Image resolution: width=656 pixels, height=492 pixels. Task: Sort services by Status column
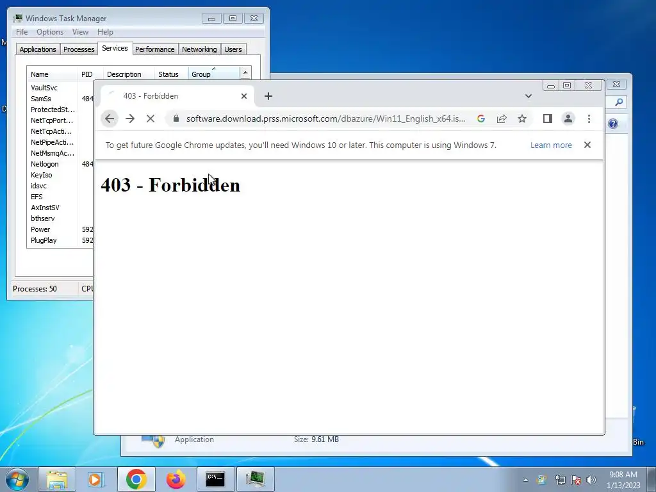172,74
